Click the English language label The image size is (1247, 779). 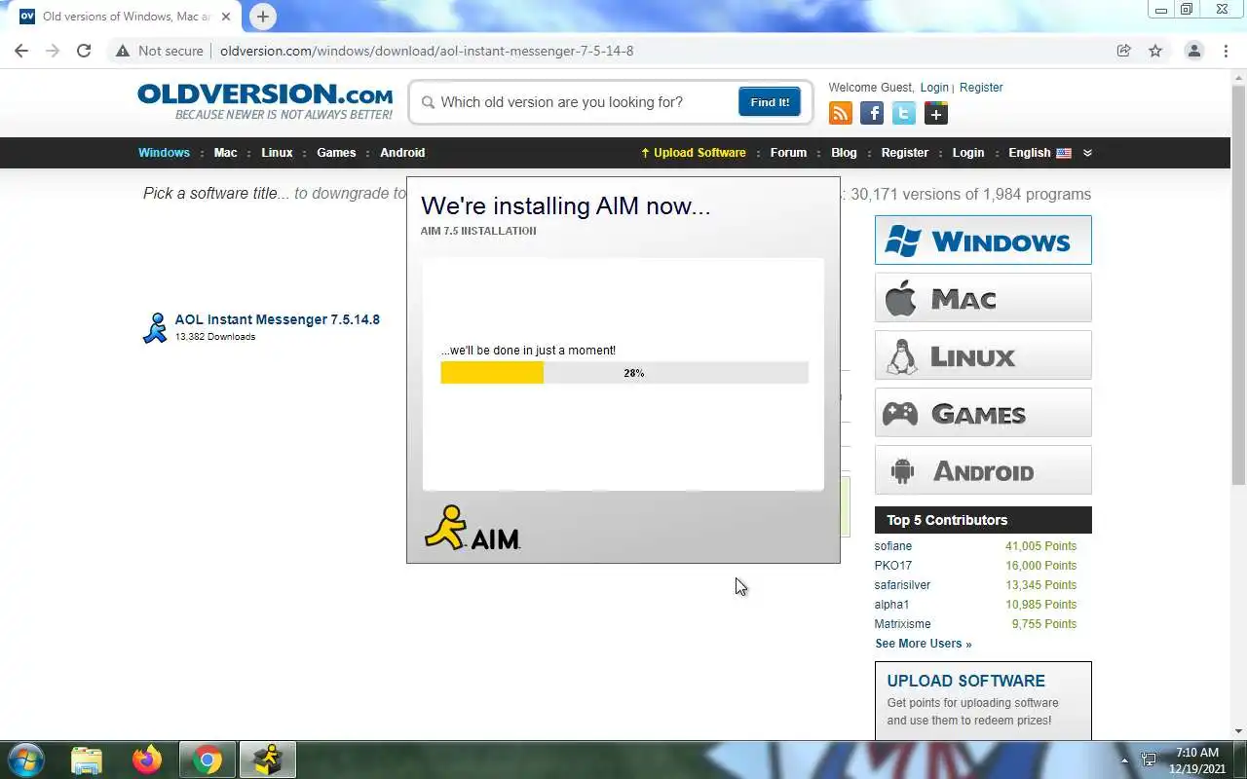(1030, 153)
